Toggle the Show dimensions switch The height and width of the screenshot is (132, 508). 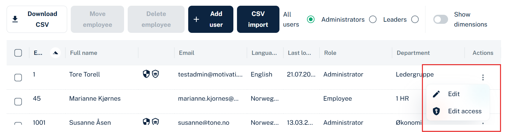(441, 20)
